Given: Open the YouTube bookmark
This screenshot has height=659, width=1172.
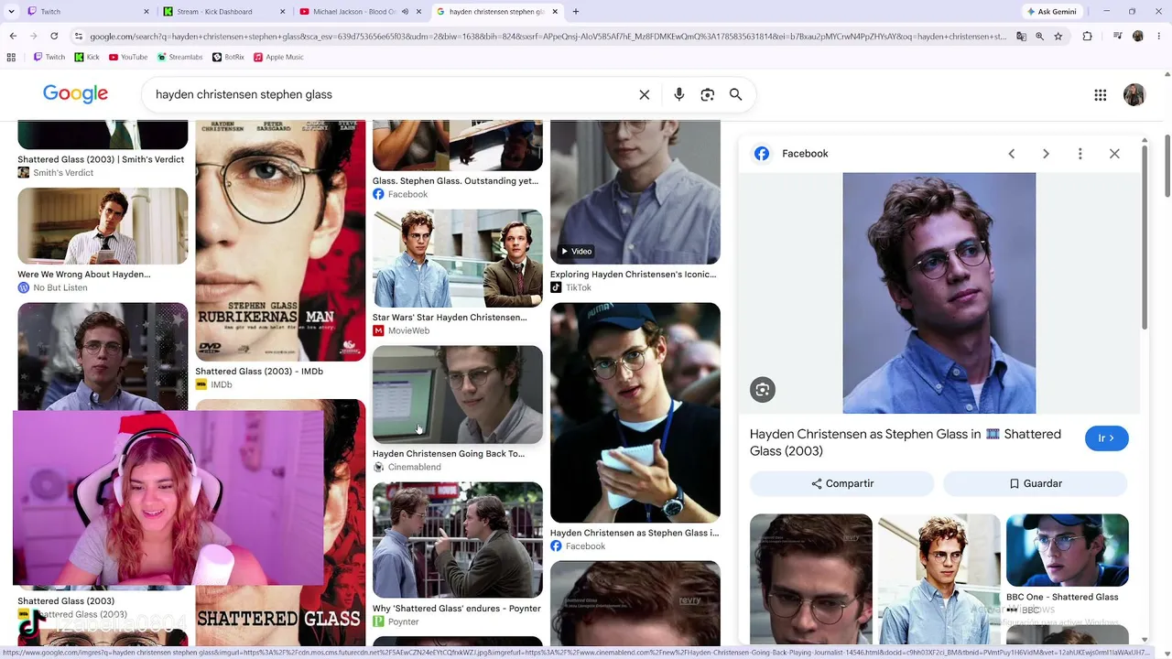Looking at the screenshot, I should 127,57.
